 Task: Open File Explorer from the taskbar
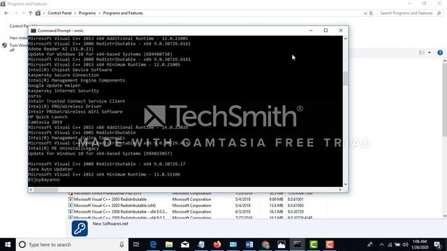[x=169, y=245]
